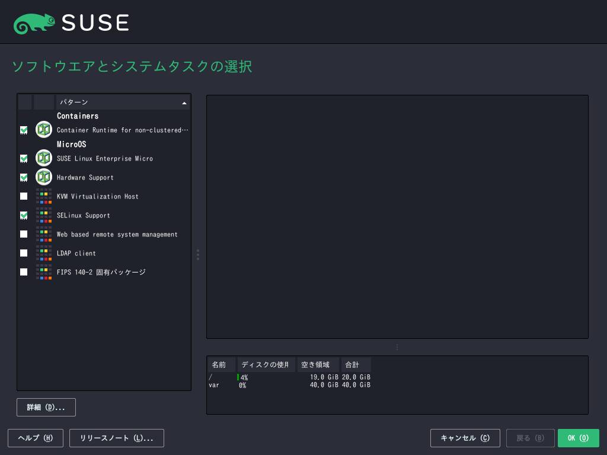Confirm selection with the OK button
607x455 pixels.
pos(578,438)
